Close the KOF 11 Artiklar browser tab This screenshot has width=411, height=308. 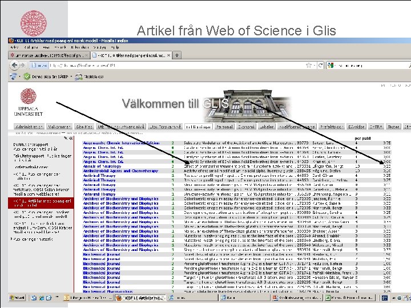click(x=169, y=55)
